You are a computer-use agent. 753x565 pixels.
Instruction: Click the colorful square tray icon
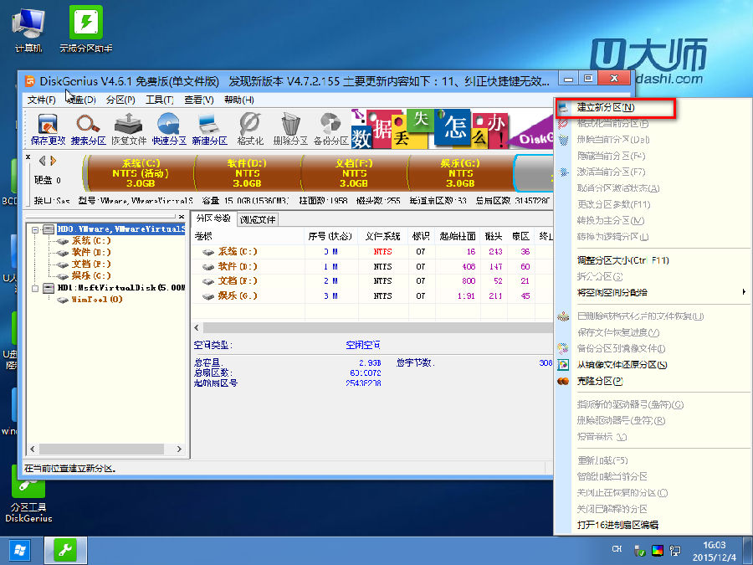coord(657,551)
